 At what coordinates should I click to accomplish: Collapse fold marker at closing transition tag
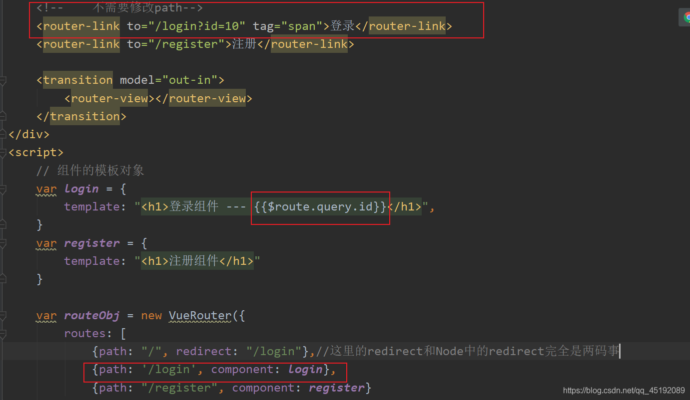click(x=3, y=116)
